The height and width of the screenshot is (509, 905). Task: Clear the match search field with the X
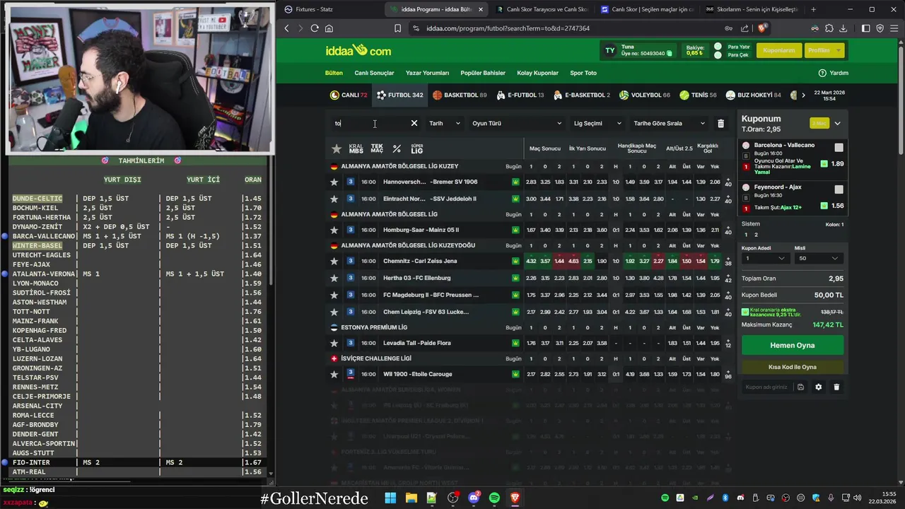(x=414, y=123)
